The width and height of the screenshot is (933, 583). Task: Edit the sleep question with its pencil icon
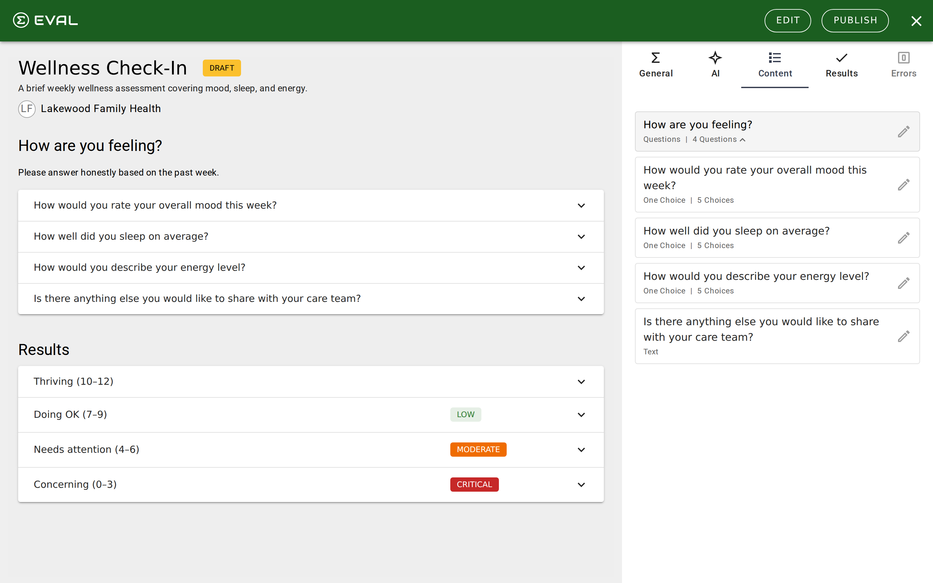[x=903, y=237]
